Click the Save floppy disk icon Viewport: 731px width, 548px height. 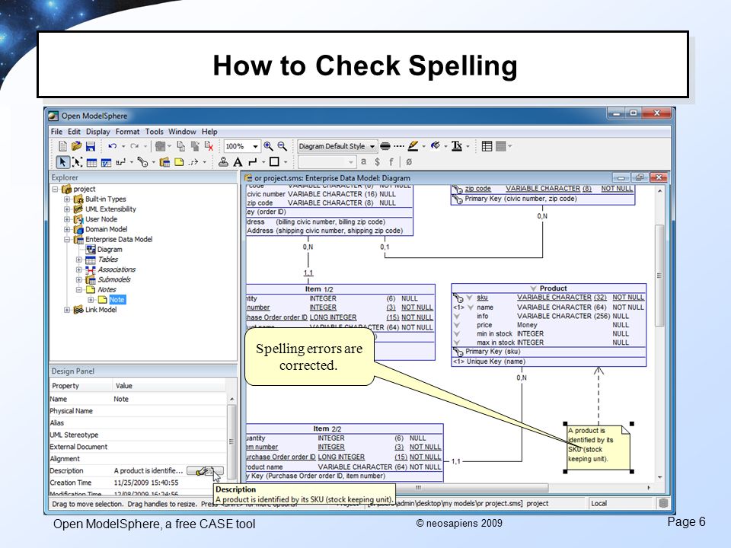pyautogui.click(x=91, y=146)
